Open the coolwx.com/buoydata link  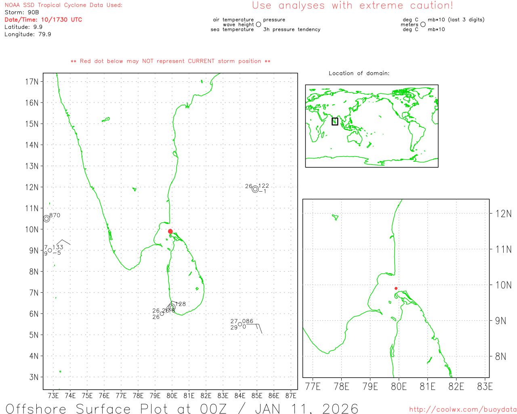[x=463, y=410]
